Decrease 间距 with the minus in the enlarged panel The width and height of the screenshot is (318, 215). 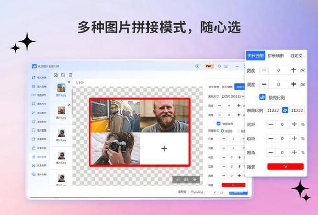click(x=271, y=124)
